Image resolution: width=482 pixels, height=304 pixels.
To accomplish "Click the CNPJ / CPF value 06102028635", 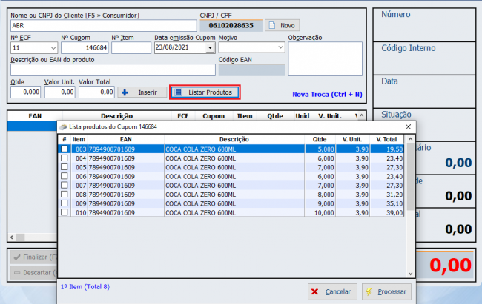I will pyautogui.click(x=231, y=25).
